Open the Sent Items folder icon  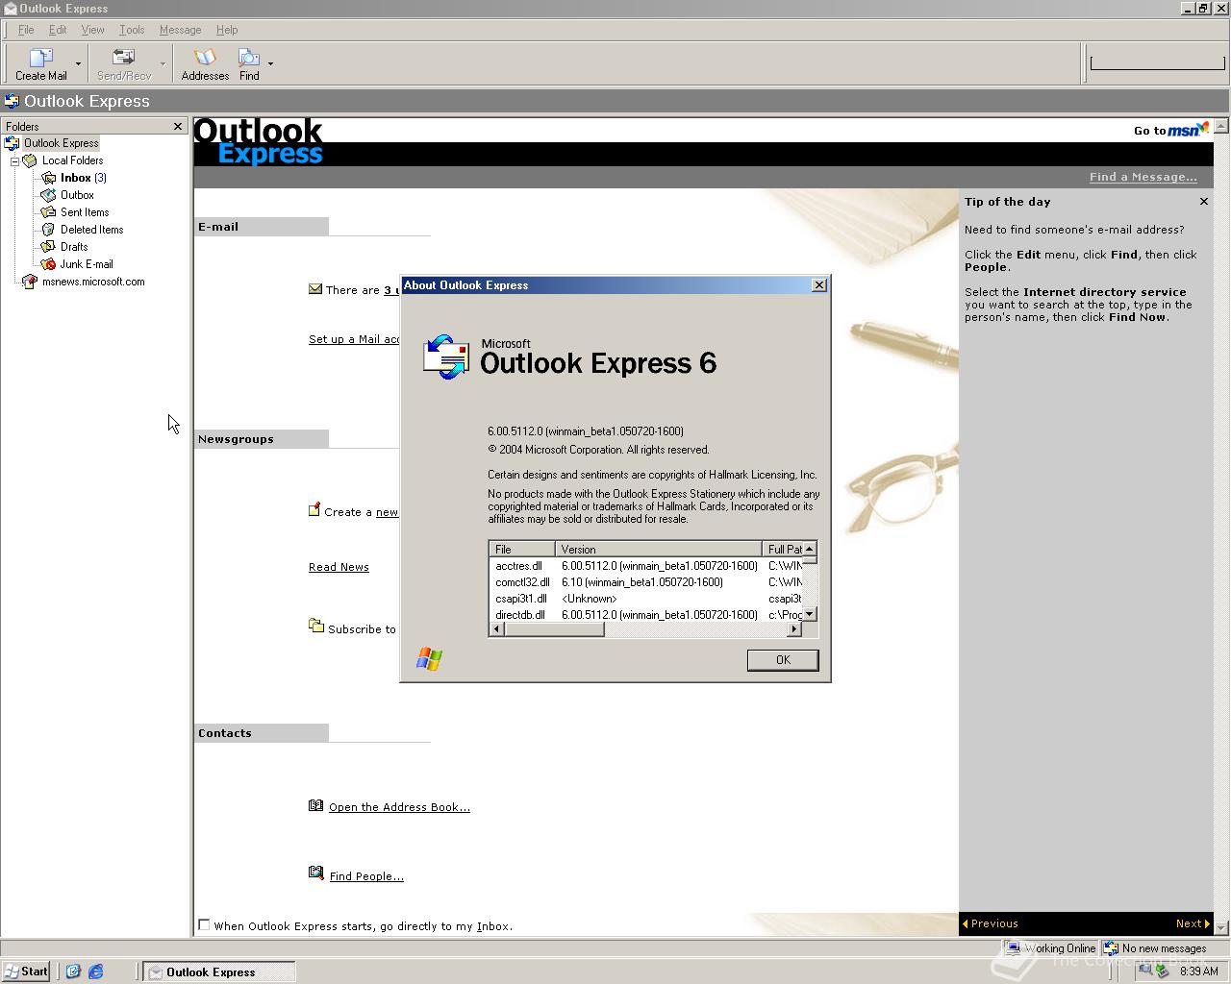(x=48, y=212)
